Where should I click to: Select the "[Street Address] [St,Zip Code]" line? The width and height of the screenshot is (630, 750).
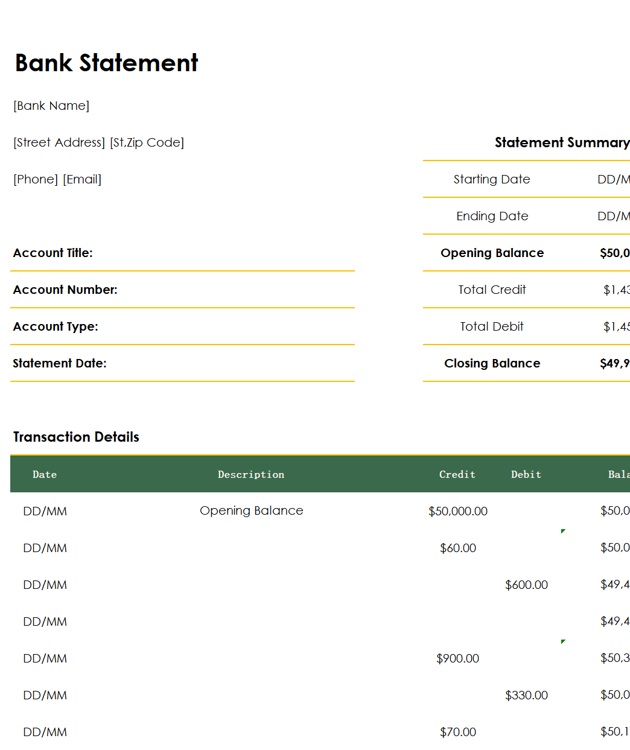98,142
